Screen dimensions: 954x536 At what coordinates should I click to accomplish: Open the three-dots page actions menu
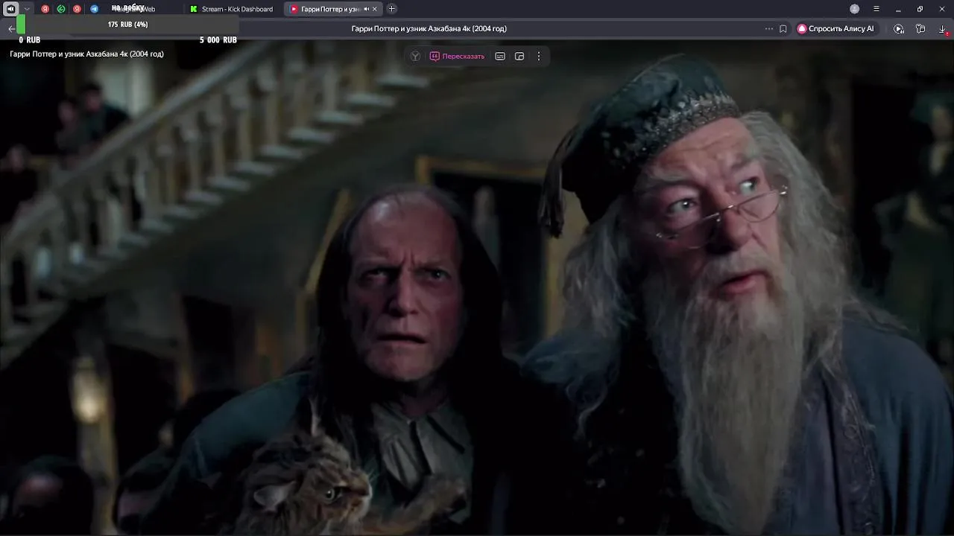pyautogui.click(x=769, y=28)
